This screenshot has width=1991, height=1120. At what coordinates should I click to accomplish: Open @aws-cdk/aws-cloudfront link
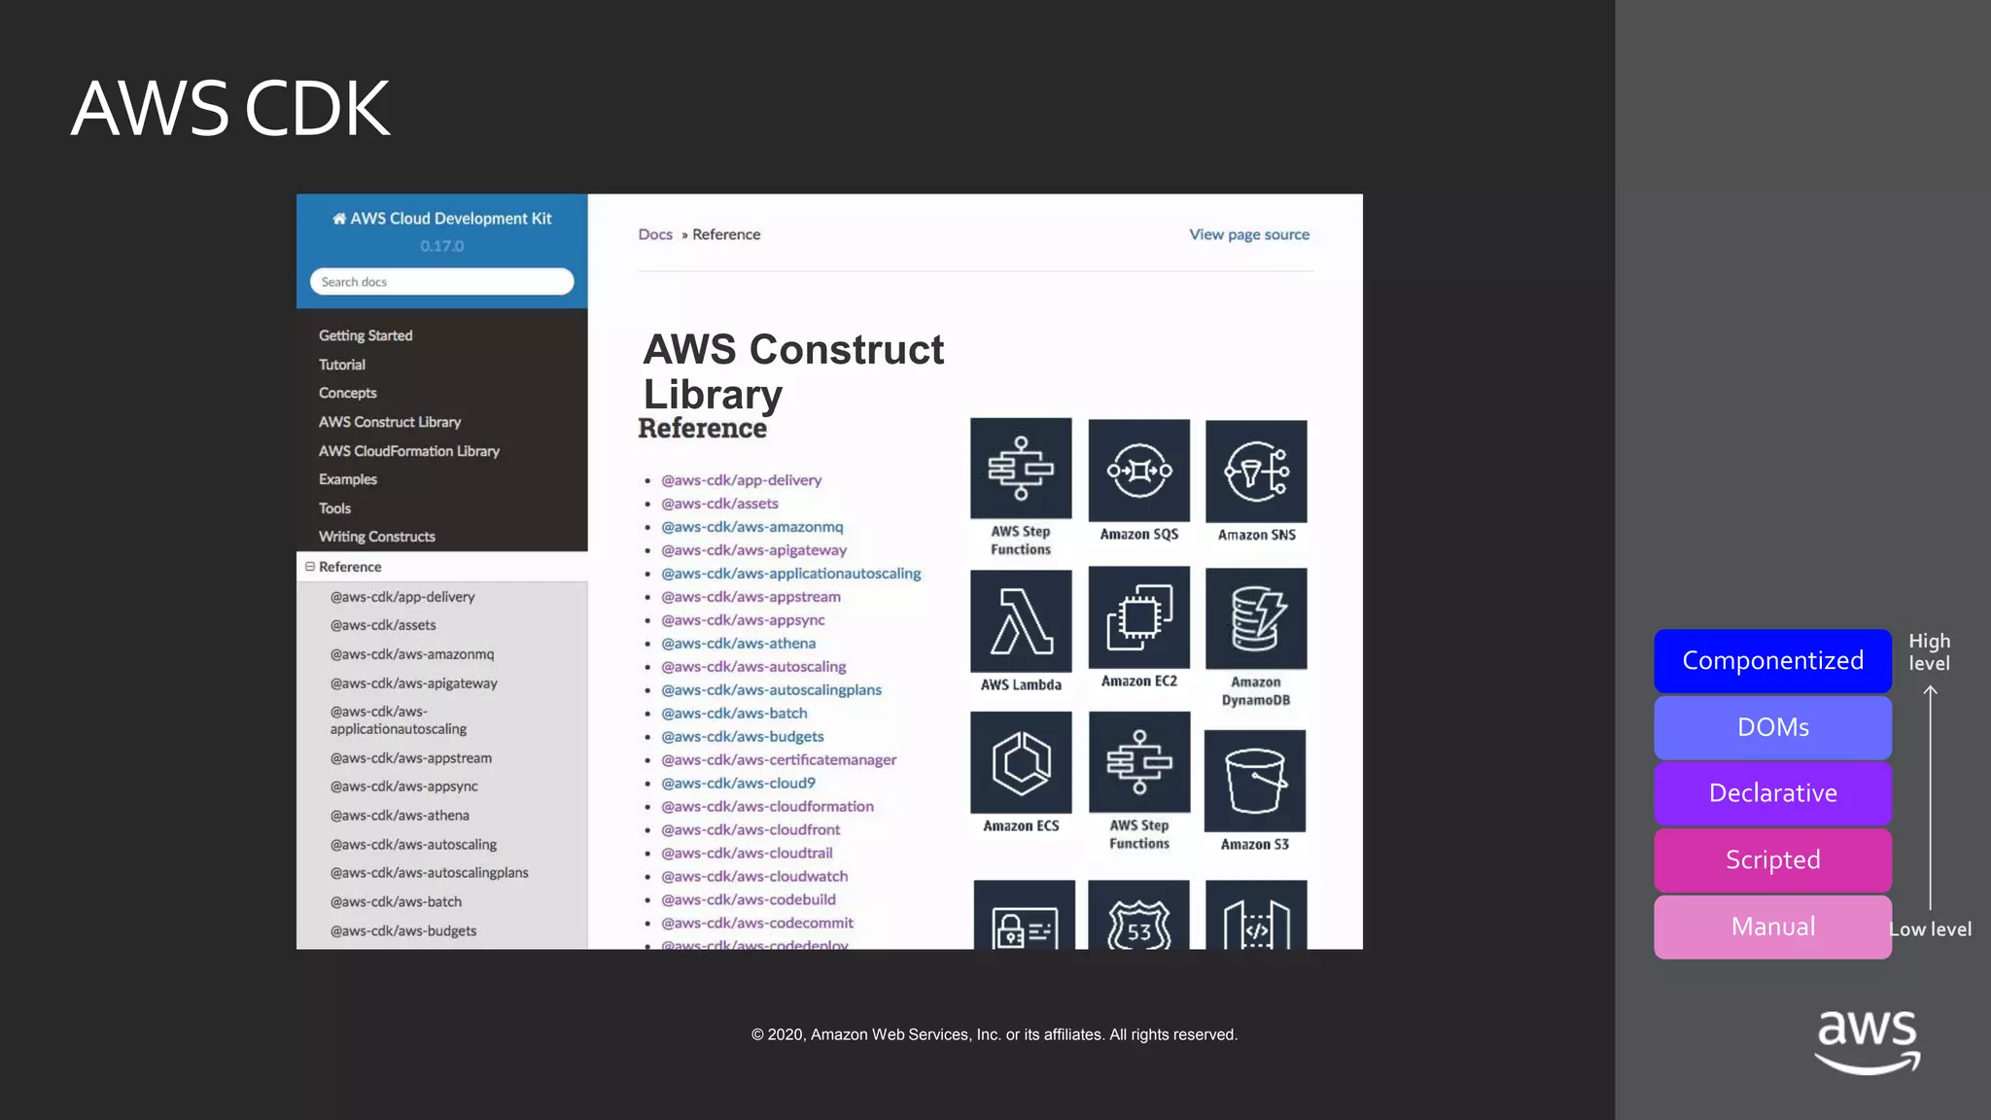751,830
